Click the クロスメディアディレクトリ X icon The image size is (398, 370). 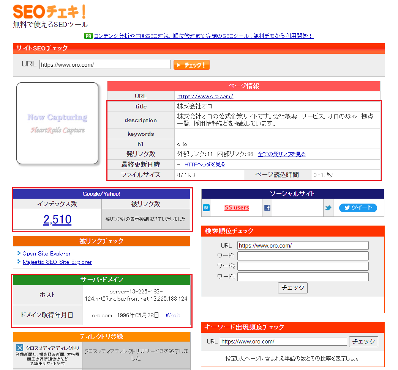20,348
